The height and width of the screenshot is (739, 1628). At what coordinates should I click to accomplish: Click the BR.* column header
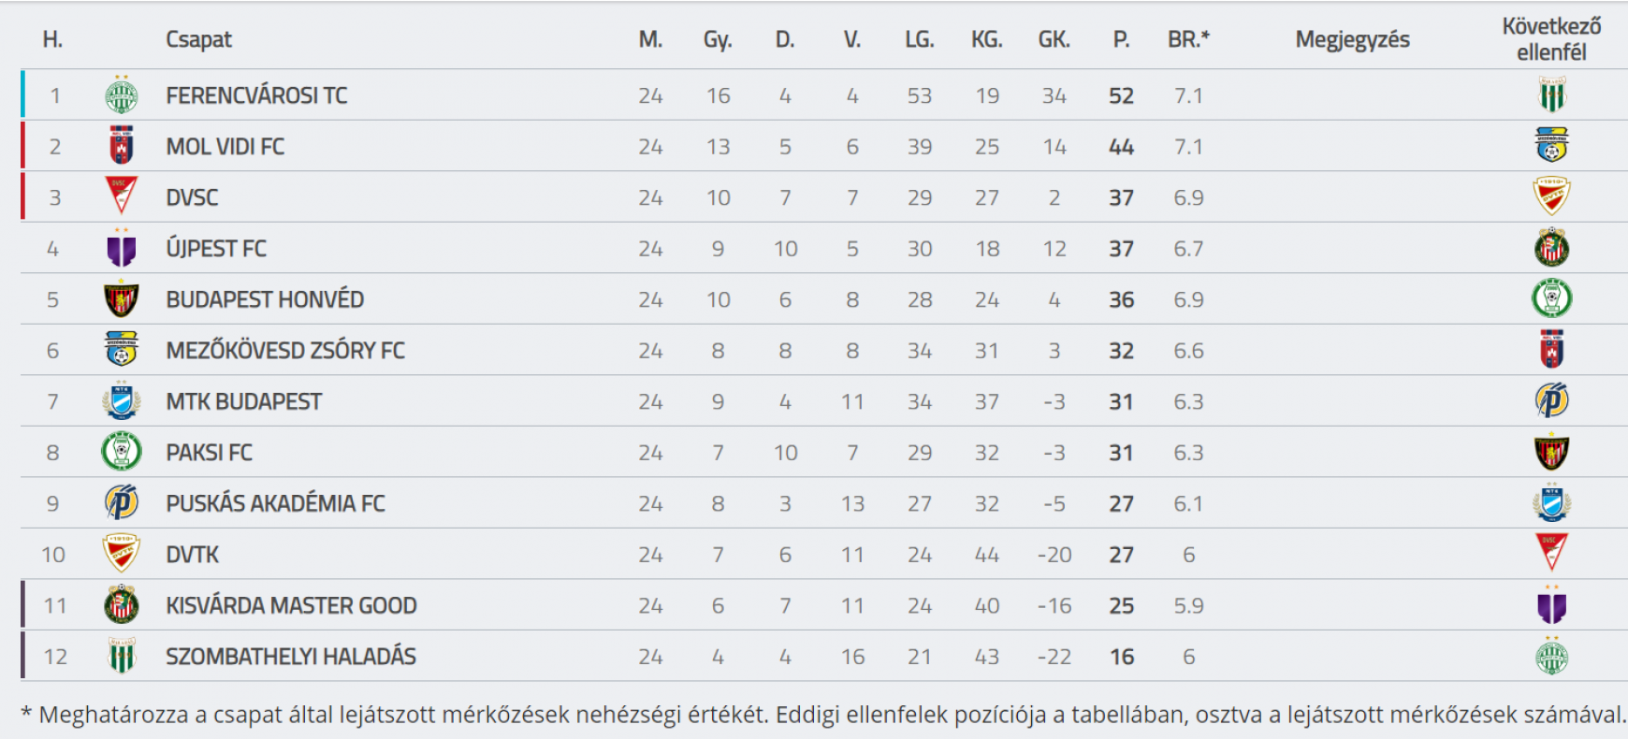pos(1188,39)
